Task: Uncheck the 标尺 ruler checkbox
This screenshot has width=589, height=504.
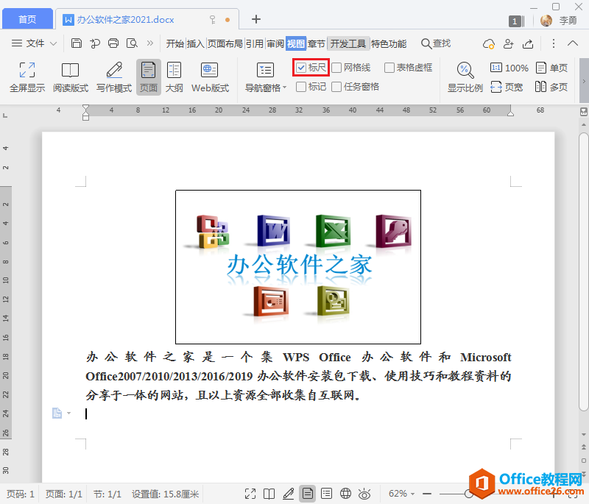Action: (x=301, y=68)
